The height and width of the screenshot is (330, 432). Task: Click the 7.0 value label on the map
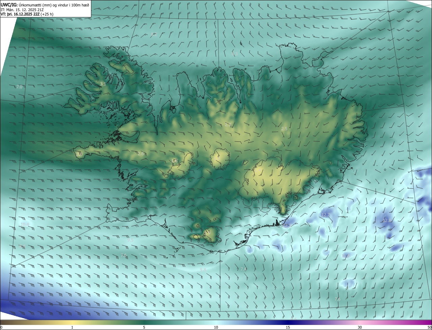pyautogui.click(x=19, y=87)
